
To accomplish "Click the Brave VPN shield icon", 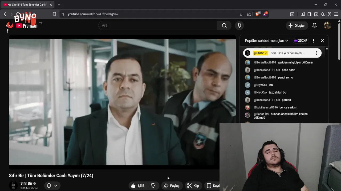I will (330, 14).
